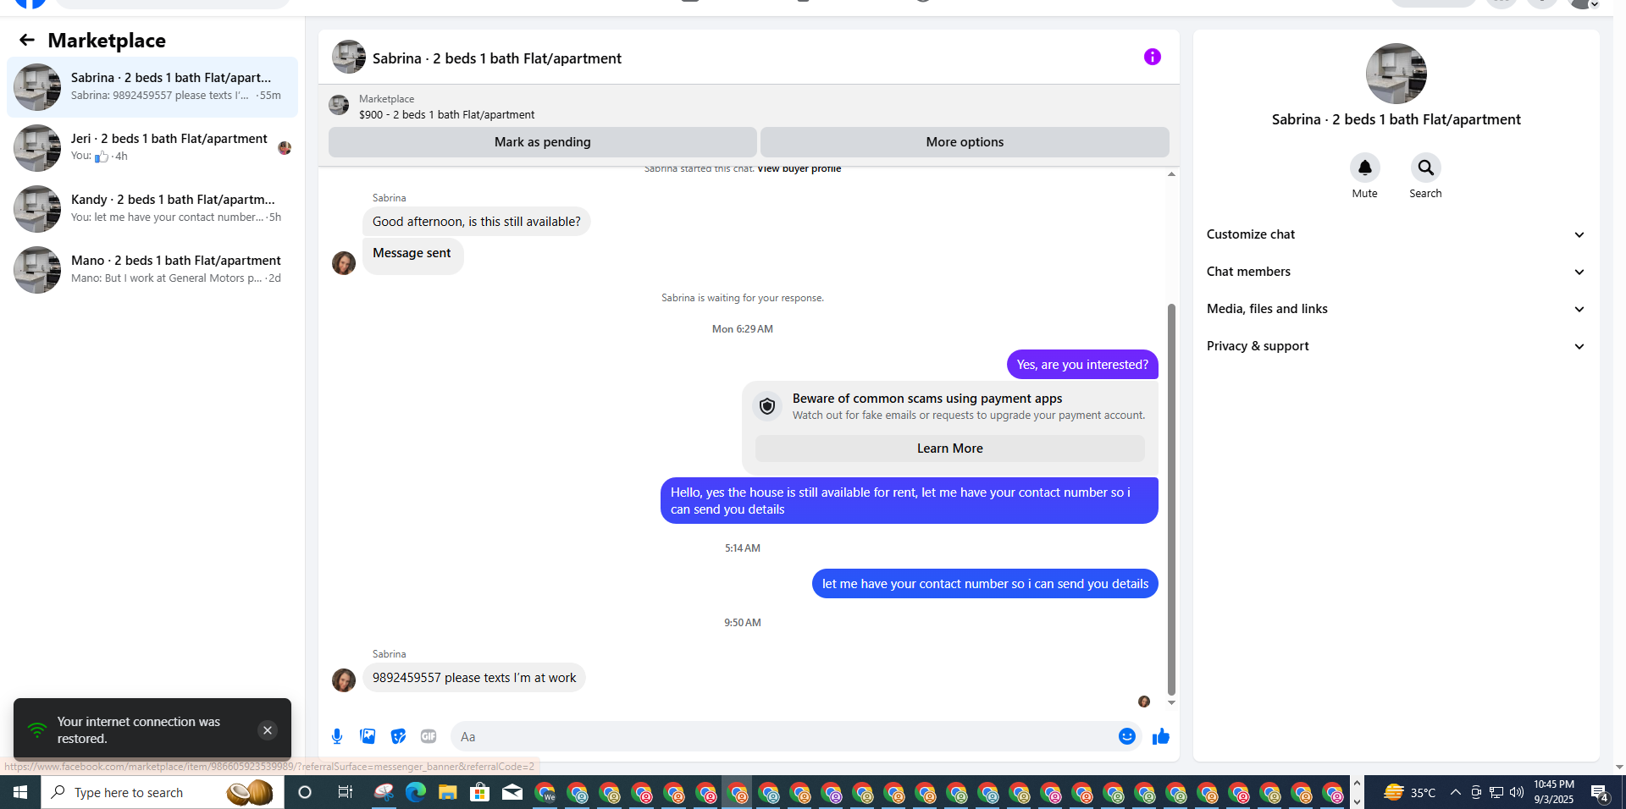This screenshot has height=809, width=1626.
Task: Open the weather widget showing 35°C
Action: pyautogui.click(x=1409, y=792)
